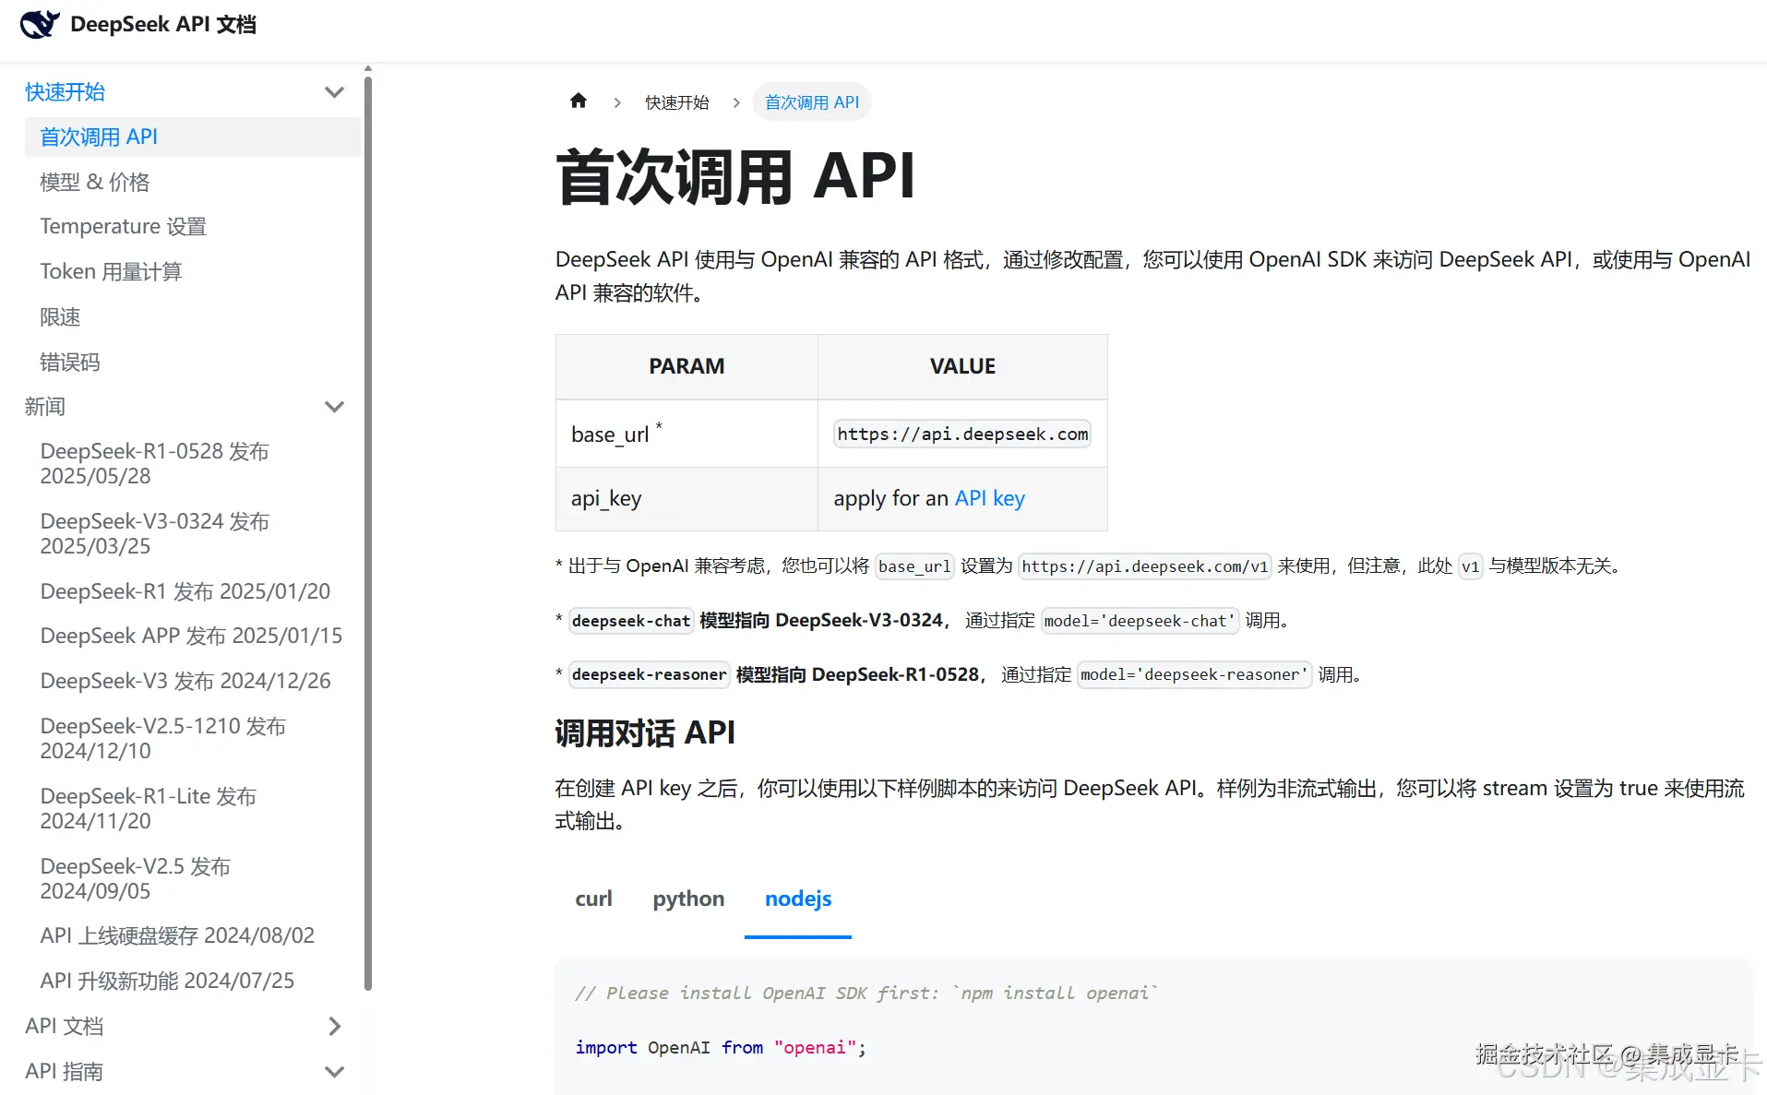Open the DeepSeek API 文档 site title
Viewport: 1767px width, 1095px height.
[x=163, y=24]
